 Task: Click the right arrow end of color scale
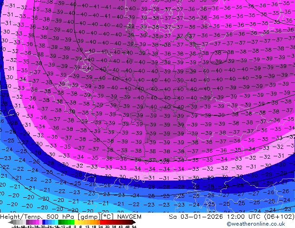click(134, 222)
